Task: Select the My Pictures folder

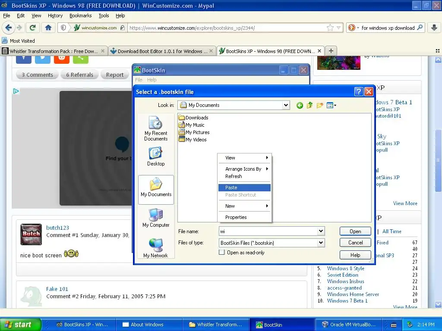Action: pyautogui.click(x=194, y=132)
